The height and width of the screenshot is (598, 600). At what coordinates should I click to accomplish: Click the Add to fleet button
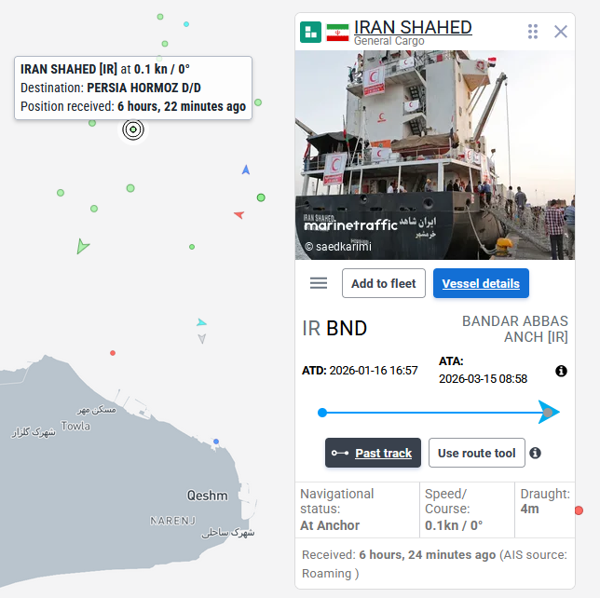(384, 283)
